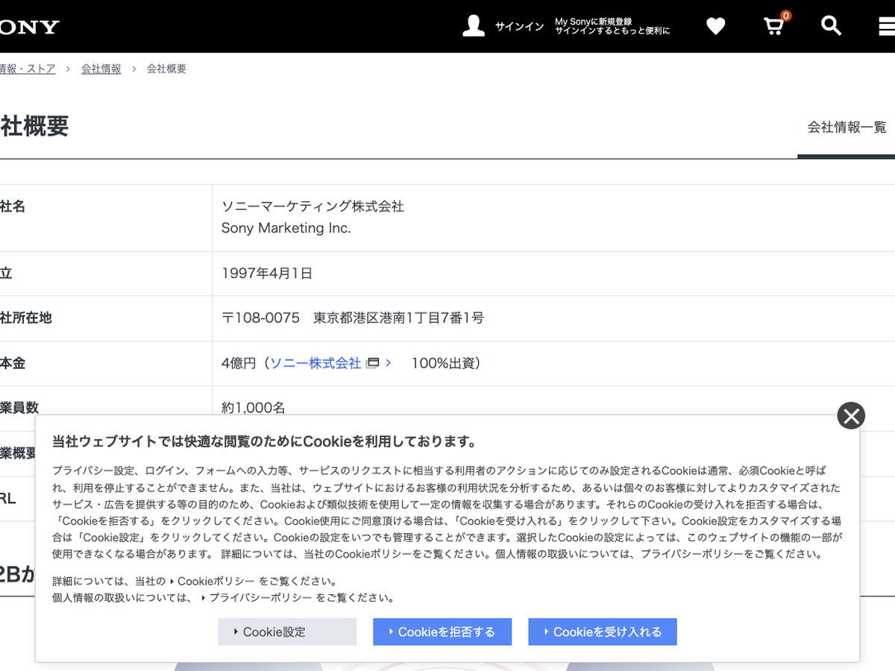Open the hamburger menu icon
Image resolution: width=895 pixels, height=671 pixels.
click(x=887, y=27)
